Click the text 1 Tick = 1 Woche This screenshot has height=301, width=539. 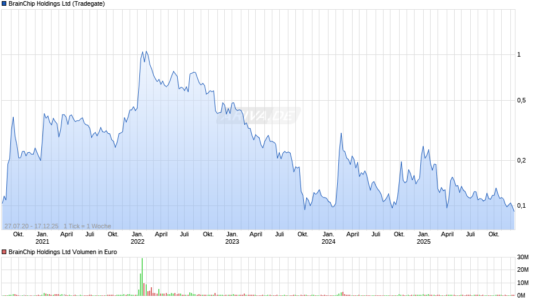tap(87, 226)
